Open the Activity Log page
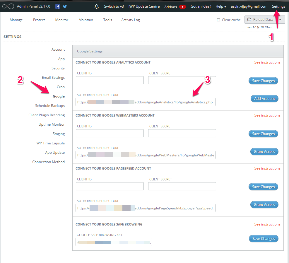Viewport: 289px width, 263px height. (131, 20)
